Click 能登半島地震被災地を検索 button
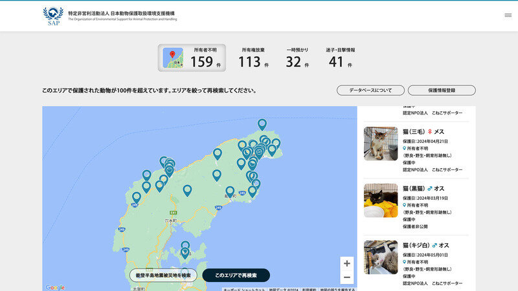 click(x=162, y=275)
